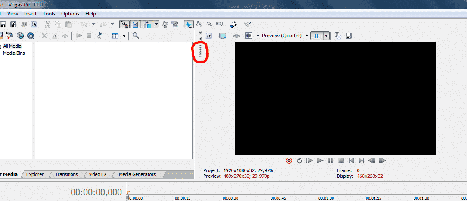Click the Zoom edit tool icon

click(x=219, y=25)
